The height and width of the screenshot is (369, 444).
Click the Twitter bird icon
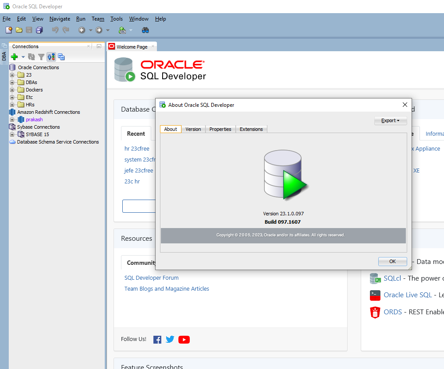170,339
